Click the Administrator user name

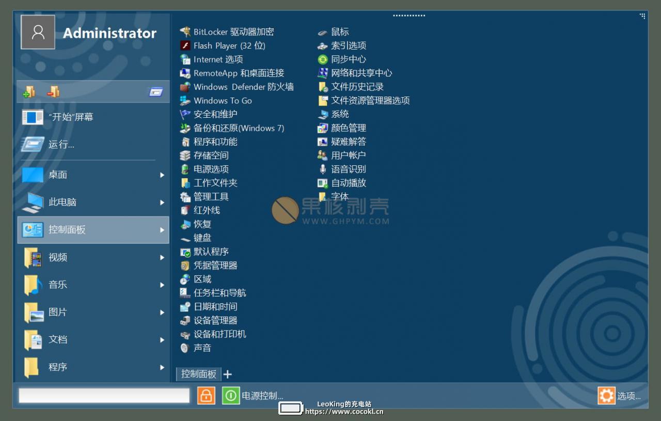pos(109,33)
